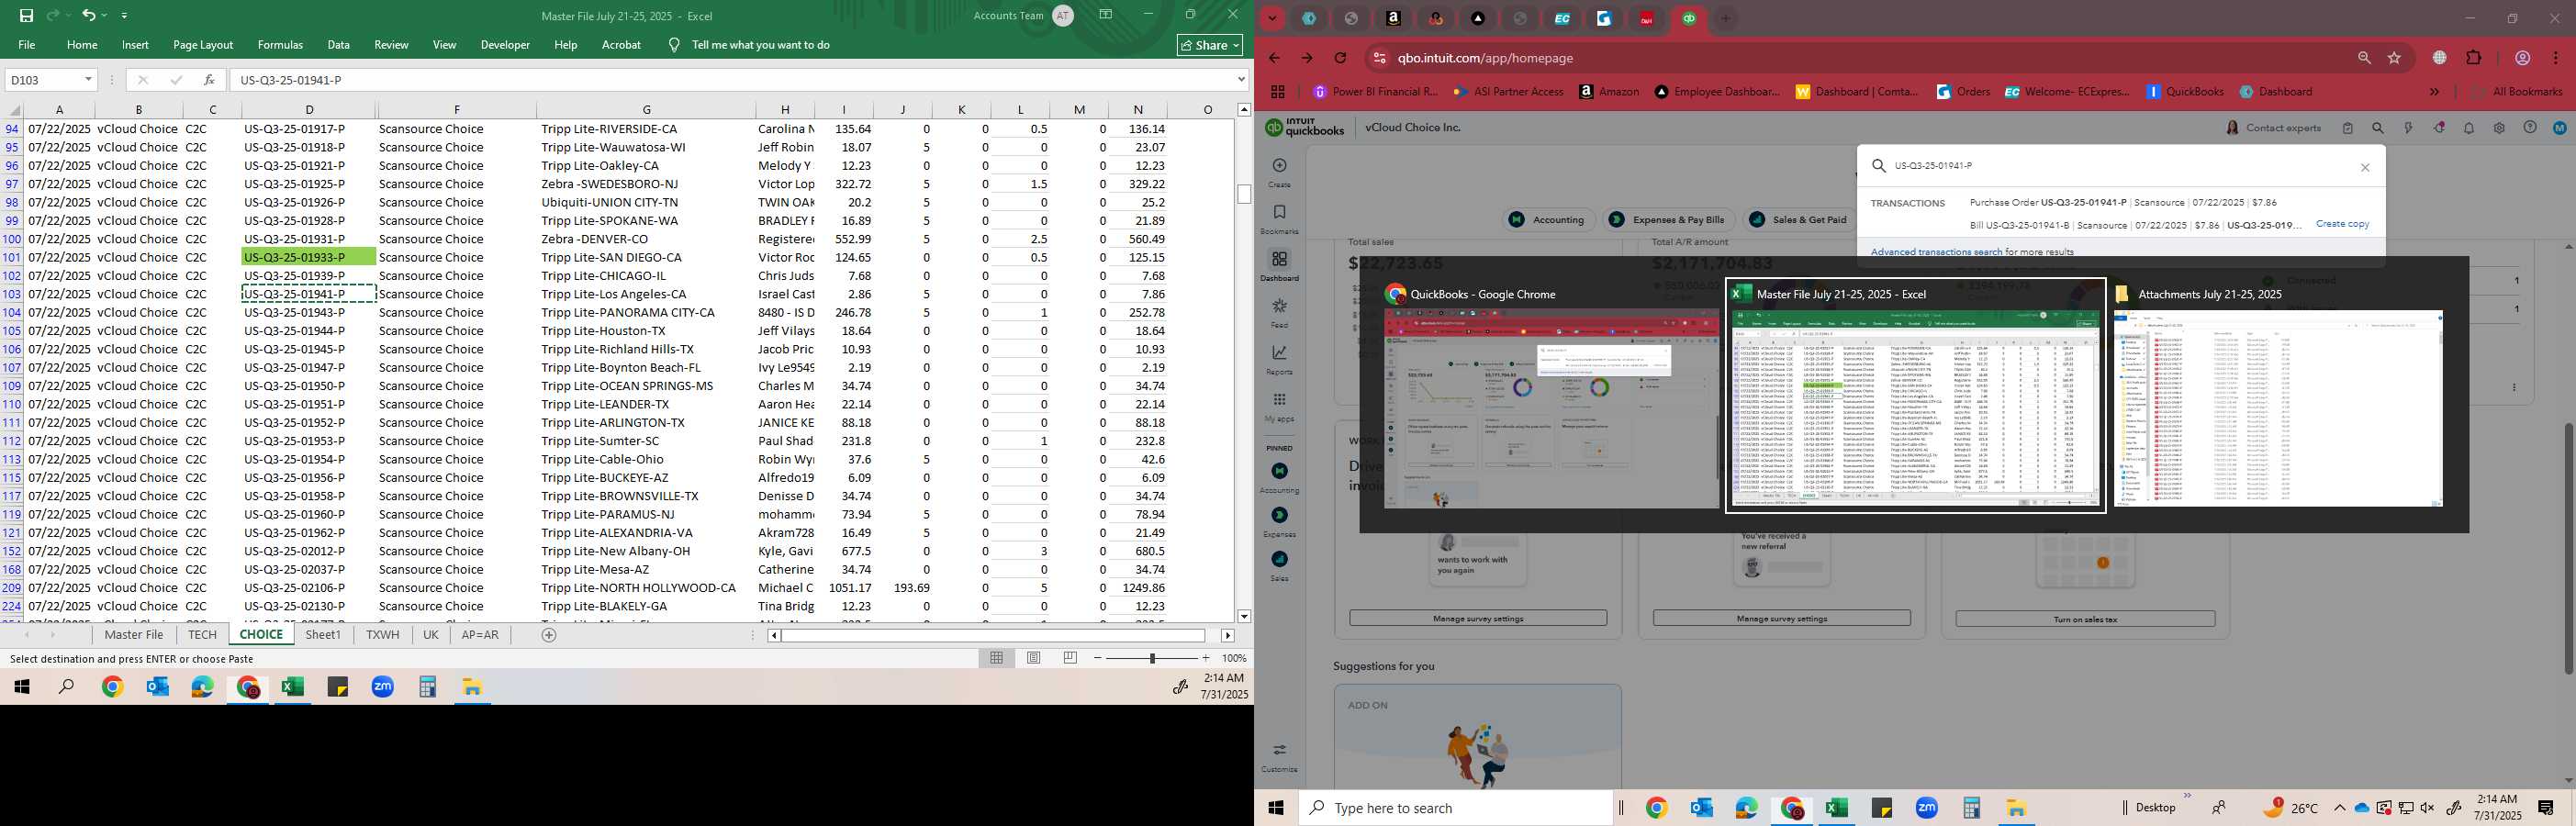Click QuickBooks help question mark icon
Viewport: 2576px width, 826px height.
point(2530,128)
